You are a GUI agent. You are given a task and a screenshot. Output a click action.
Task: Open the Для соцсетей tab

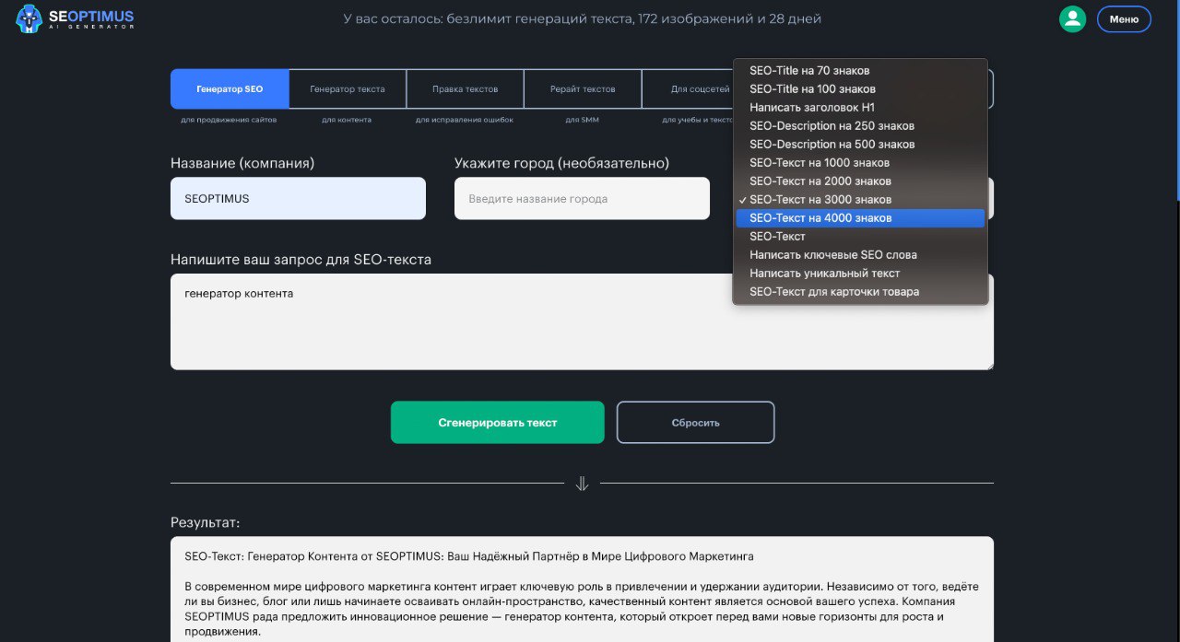click(x=688, y=89)
